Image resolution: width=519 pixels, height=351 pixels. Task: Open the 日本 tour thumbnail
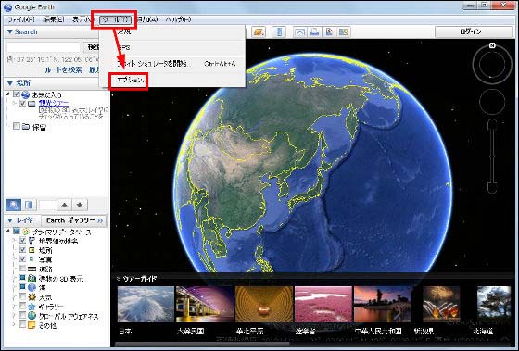coord(146,305)
